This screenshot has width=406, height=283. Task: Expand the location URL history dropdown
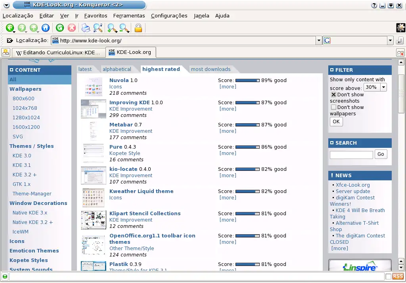(x=319, y=40)
